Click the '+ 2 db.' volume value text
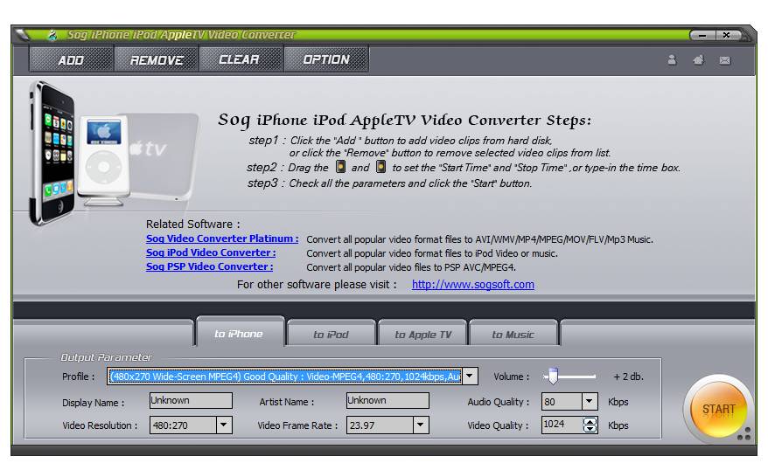Screen dimensions: 768x470 [x=628, y=377]
